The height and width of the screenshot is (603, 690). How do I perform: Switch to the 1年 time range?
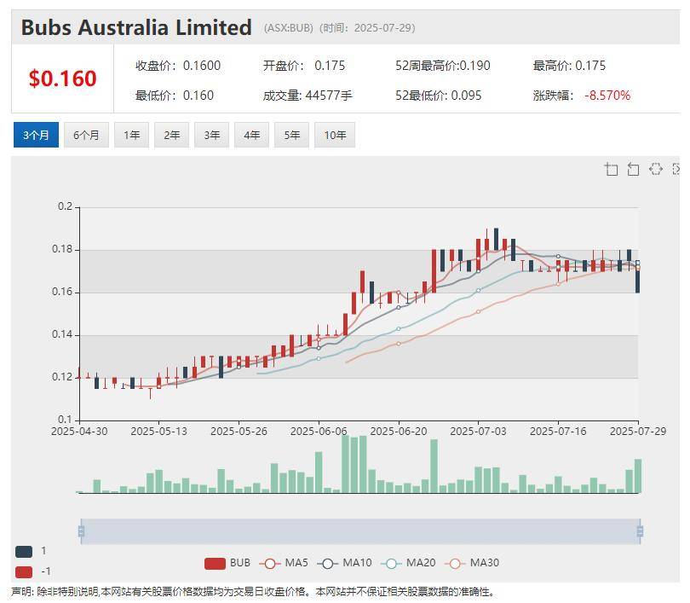(x=131, y=135)
